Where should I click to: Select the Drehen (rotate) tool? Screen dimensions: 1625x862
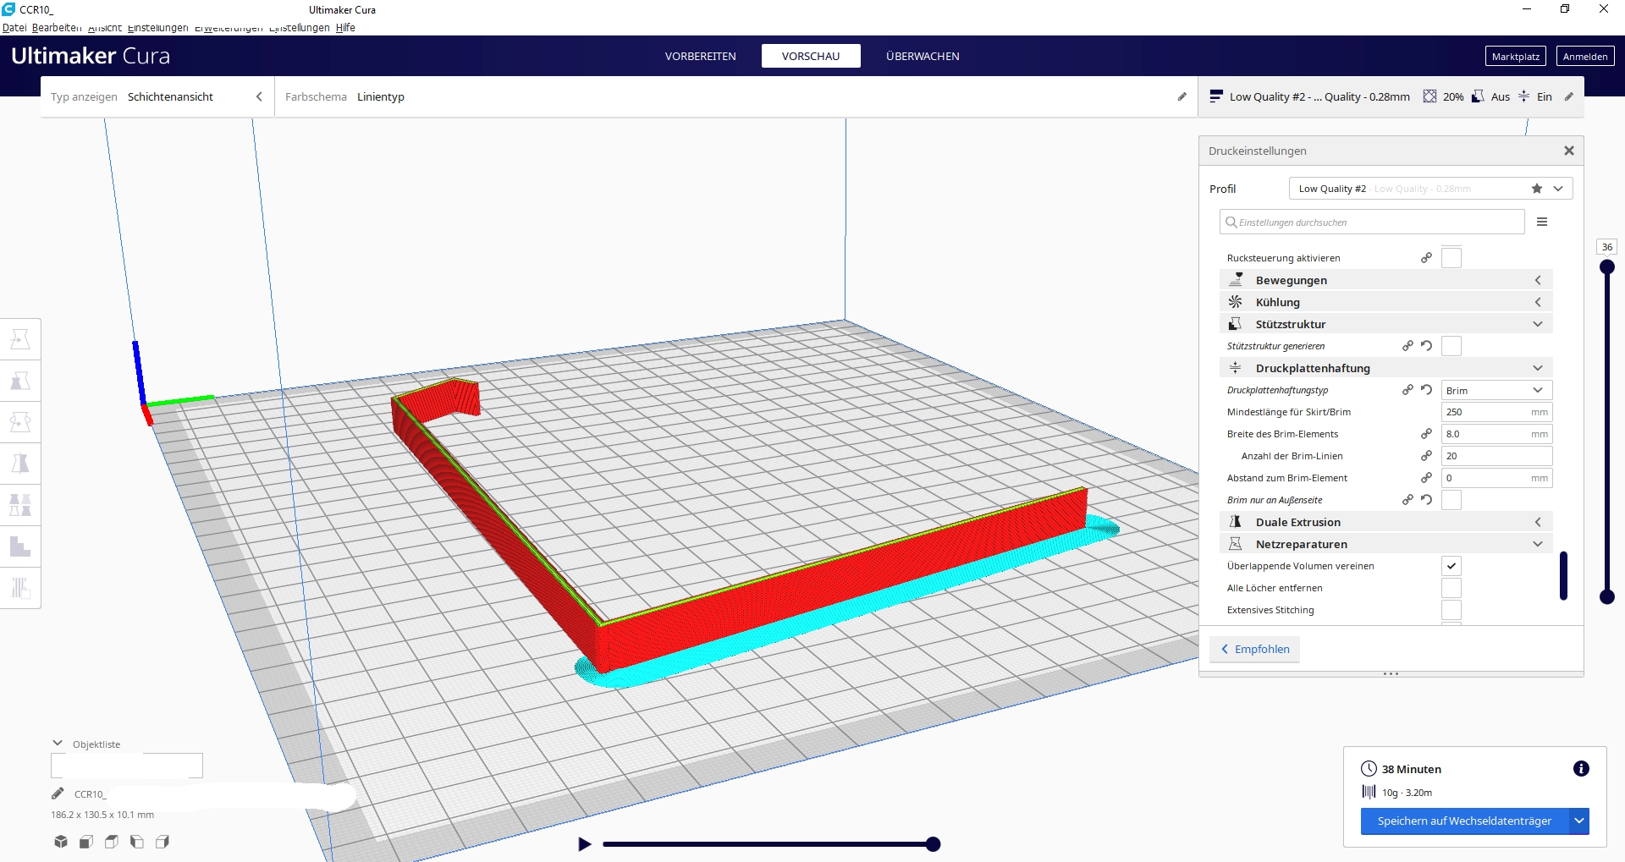pyautogui.click(x=21, y=420)
